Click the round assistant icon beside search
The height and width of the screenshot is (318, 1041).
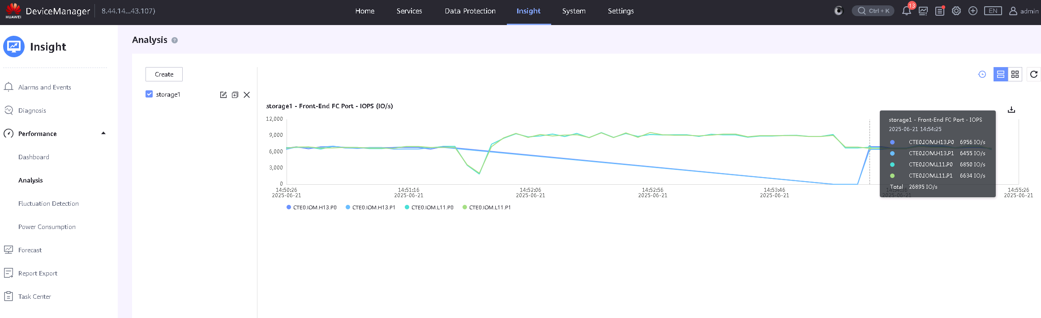pyautogui.click(x=839, y=11)
